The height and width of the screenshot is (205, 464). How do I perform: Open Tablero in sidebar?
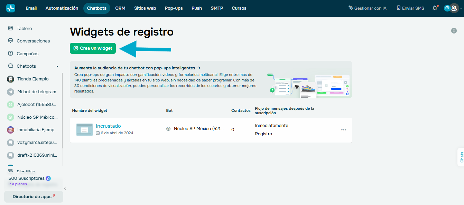coord(24,28)
